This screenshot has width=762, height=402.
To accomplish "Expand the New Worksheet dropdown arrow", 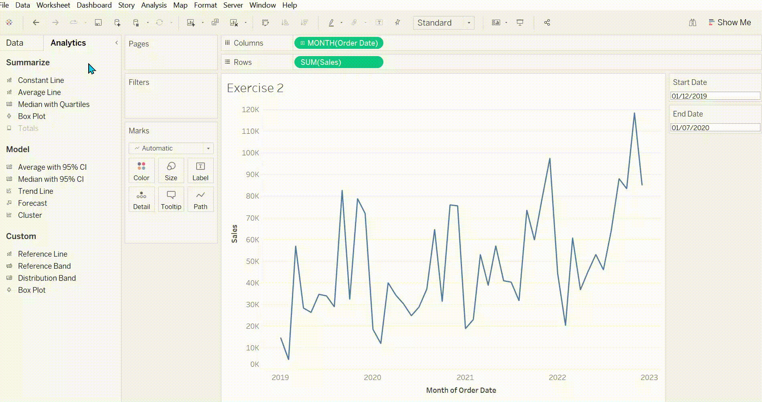I will pos(203,23).
